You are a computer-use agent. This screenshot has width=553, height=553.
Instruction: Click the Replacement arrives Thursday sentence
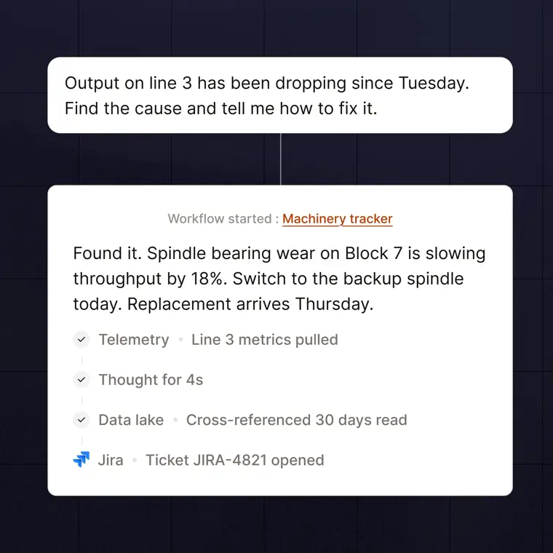click(x=250, y=304)
